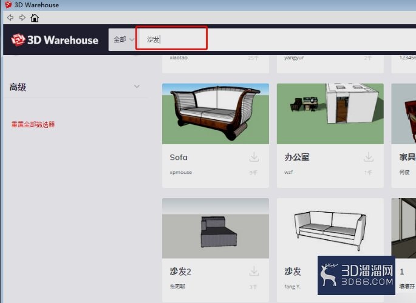
Task: Click the 沙发2 model title
Action: [180, 271]
